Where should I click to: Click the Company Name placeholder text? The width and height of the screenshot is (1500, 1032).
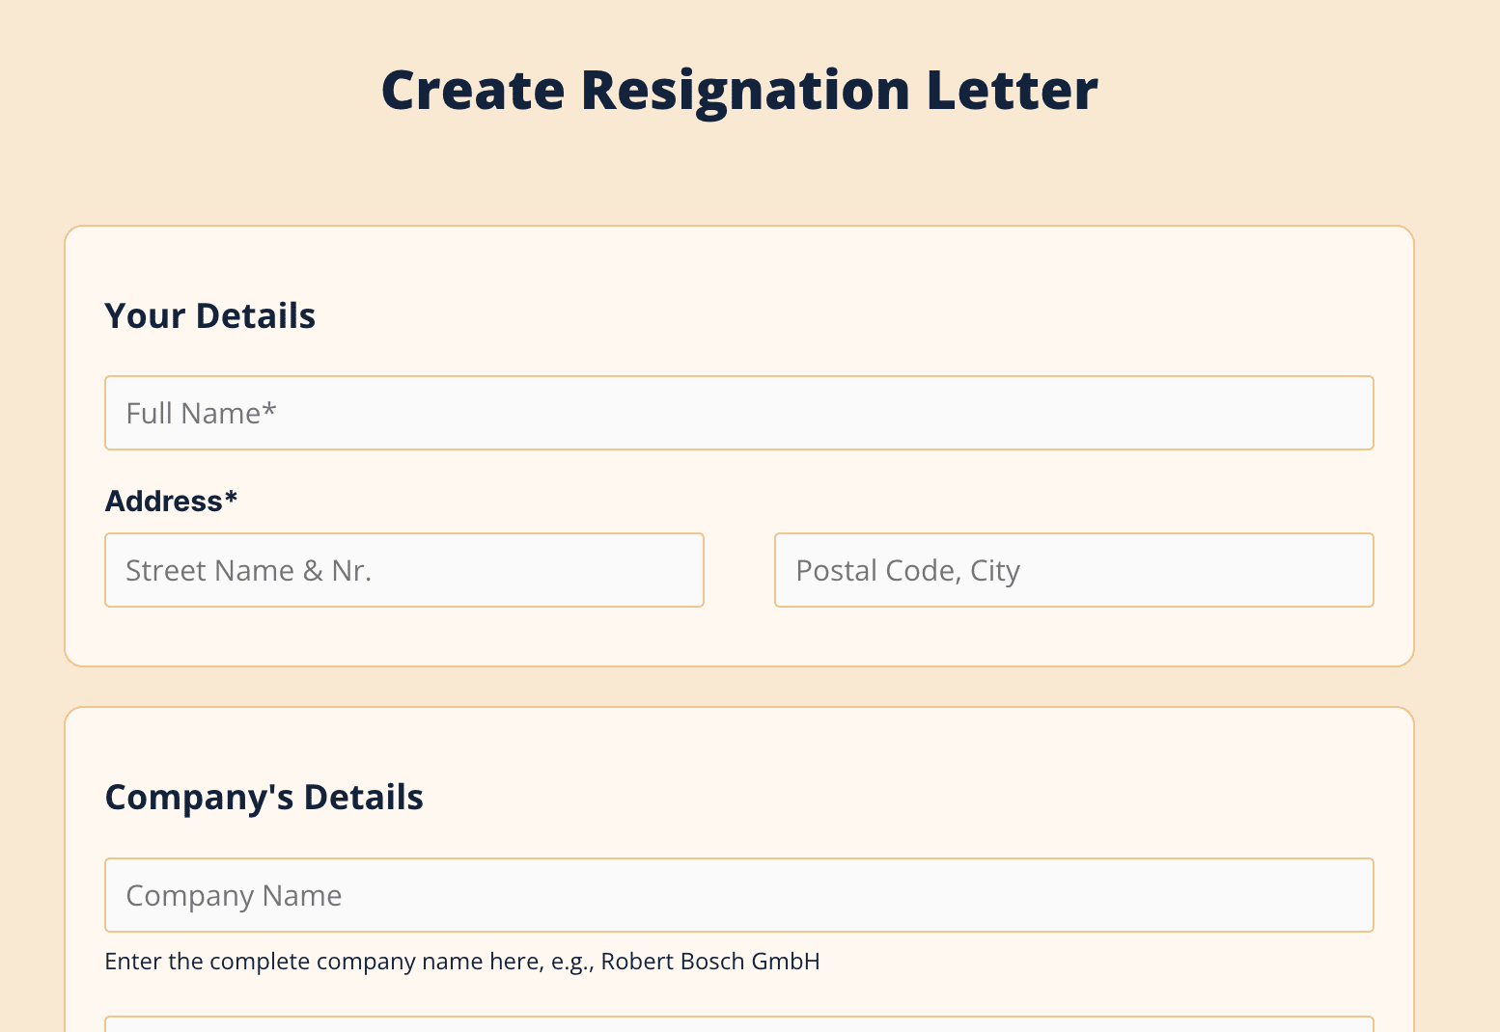(x=234, y=895)
